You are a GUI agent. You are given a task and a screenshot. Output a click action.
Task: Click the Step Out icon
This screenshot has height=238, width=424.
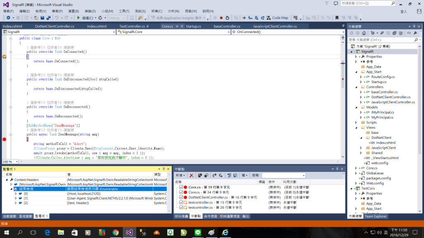click(x=263, y=18)
